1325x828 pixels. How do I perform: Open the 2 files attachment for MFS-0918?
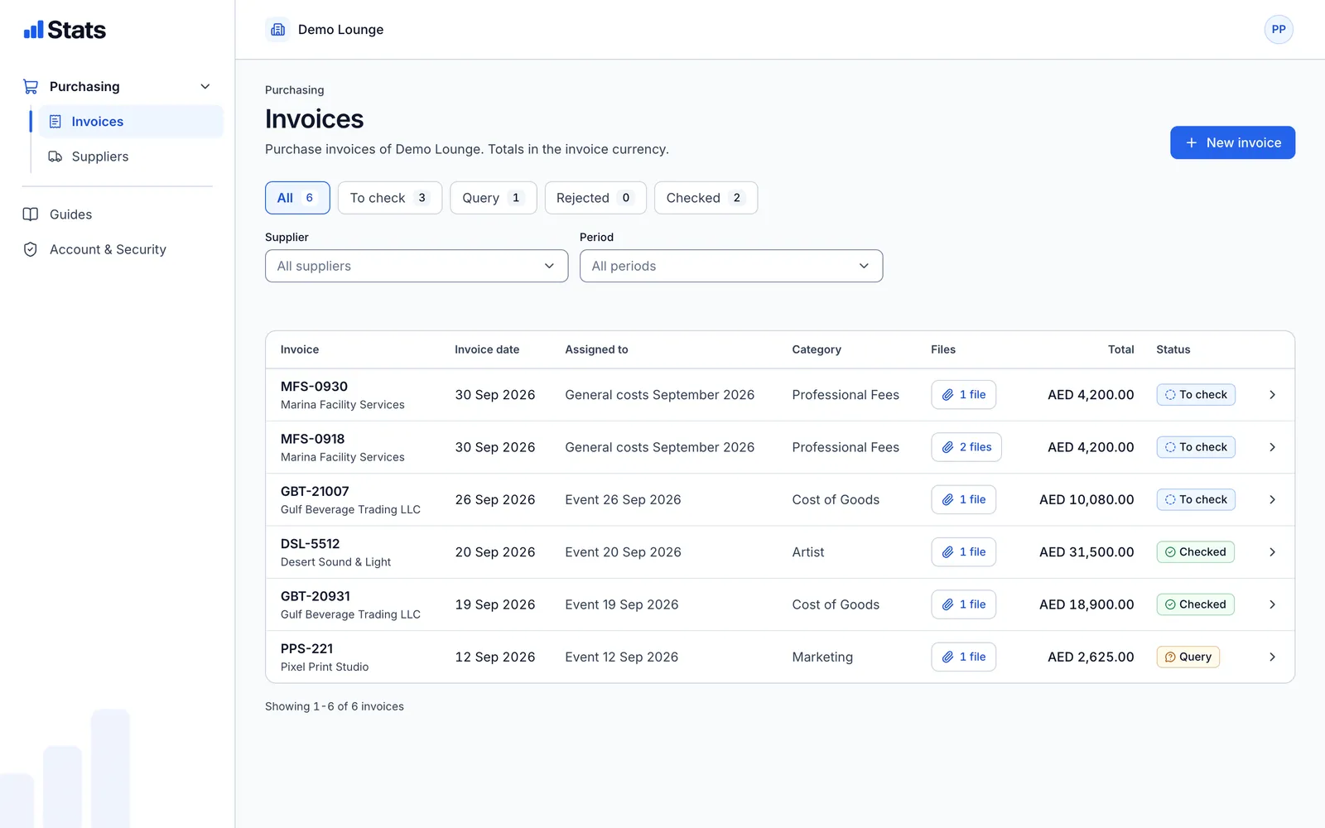point(966,447)
